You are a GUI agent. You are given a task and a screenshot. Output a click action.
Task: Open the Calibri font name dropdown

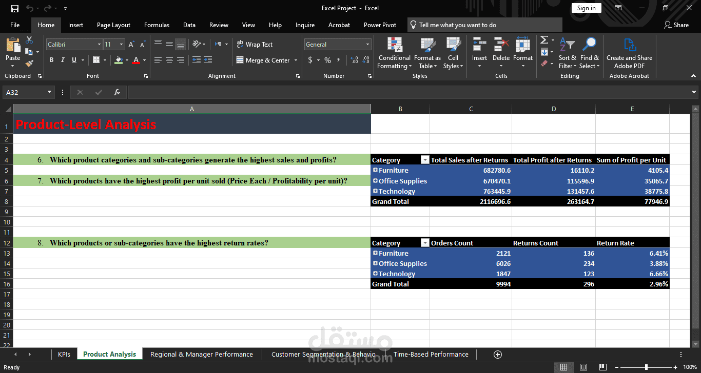coord(99,45)
